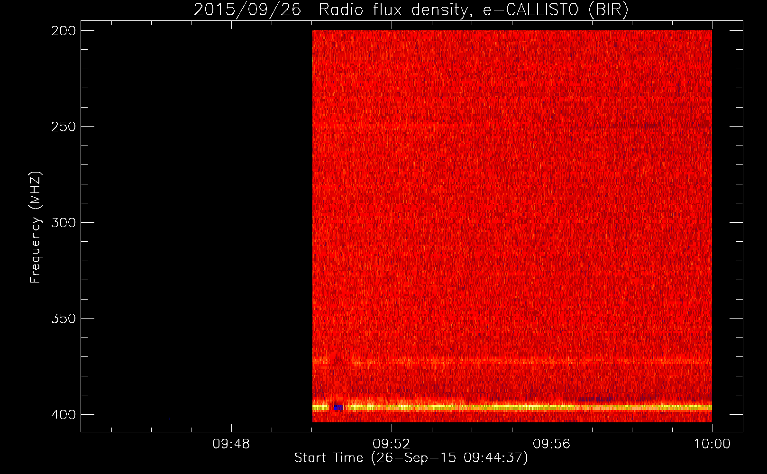The image size is (767, 474).
Task: Click the 09:52 time tick label
Action: pos(392,444)
